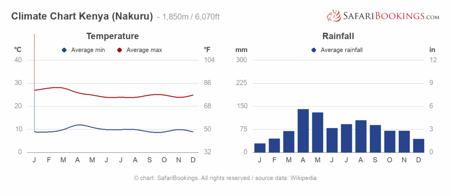Screen dimensions: 451x196
Task: Click the Average max legend label
Action: [144, 50]
